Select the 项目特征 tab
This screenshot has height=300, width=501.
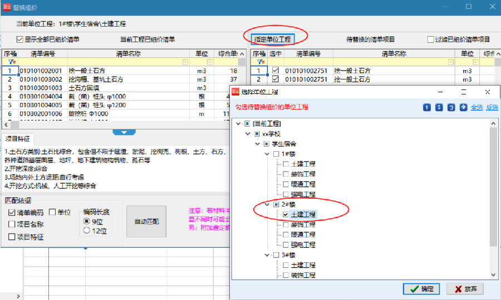point(18,139)
